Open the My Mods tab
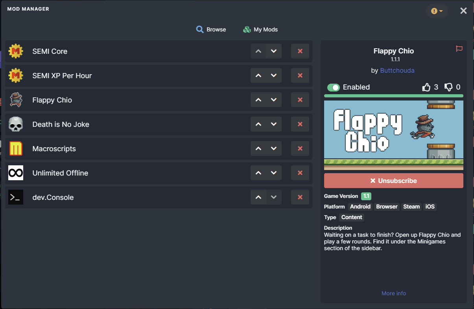 click(x=260, y=29)
